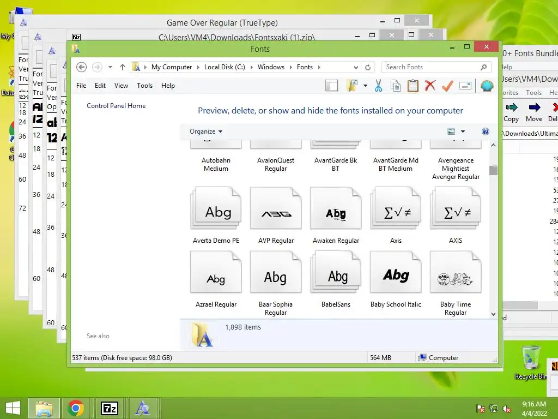Click the blue shell icon in toolbar
558x419 pixels.
[487, 86]
